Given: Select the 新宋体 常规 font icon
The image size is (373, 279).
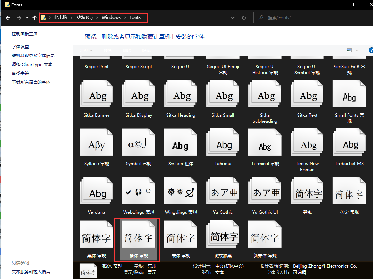Looking at the screenshot, I should tap(265, 234).
